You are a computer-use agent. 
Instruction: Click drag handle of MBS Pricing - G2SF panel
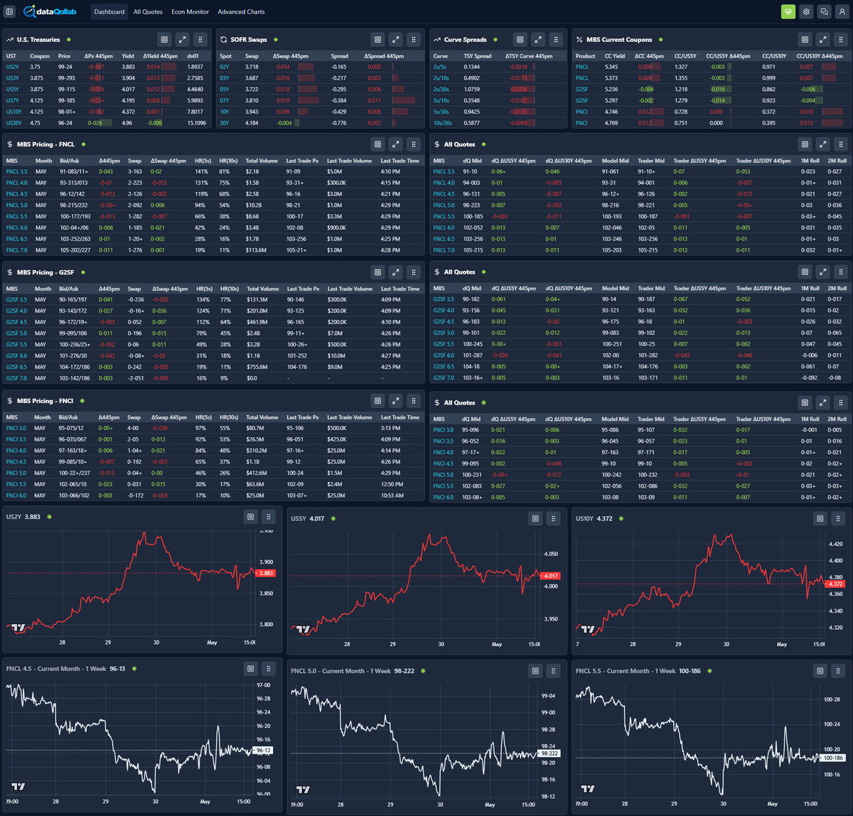(414, 272)
